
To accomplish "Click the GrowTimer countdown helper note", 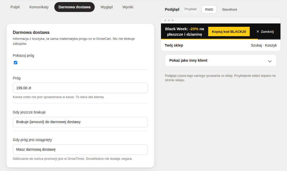I will 73,159.
